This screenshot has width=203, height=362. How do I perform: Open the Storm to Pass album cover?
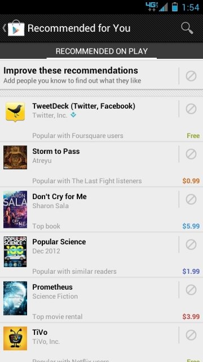click(x=15, y=157)
